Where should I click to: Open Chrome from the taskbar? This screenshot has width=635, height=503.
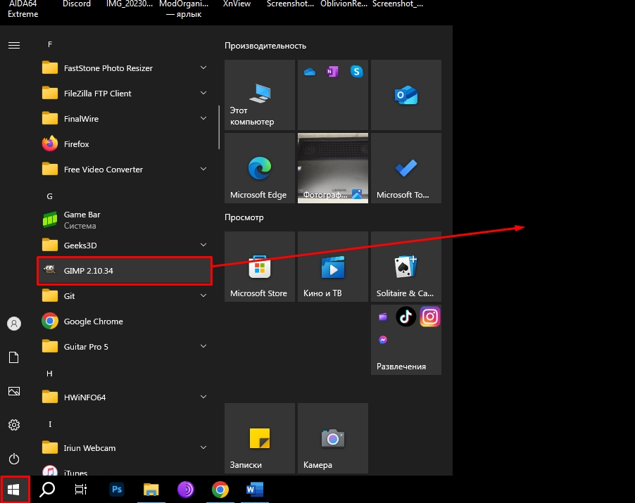pos(220,490)
